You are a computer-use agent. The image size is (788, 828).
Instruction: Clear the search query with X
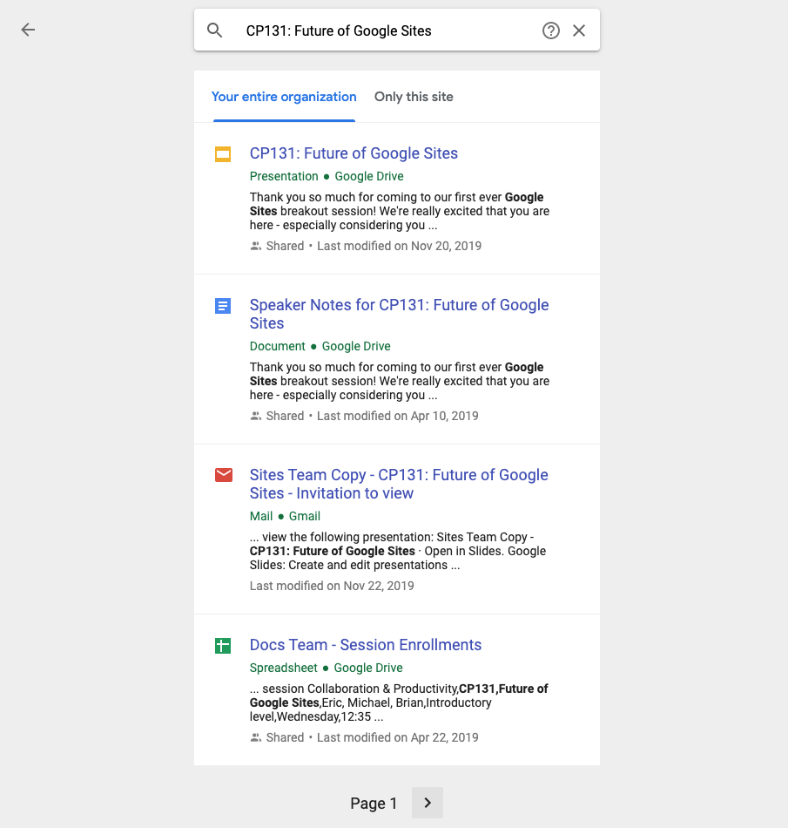pyautogui.click(x=579, y=31)
